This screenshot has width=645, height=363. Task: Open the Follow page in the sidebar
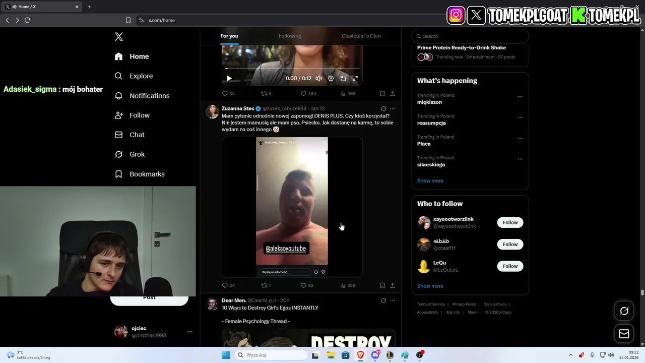133,115
